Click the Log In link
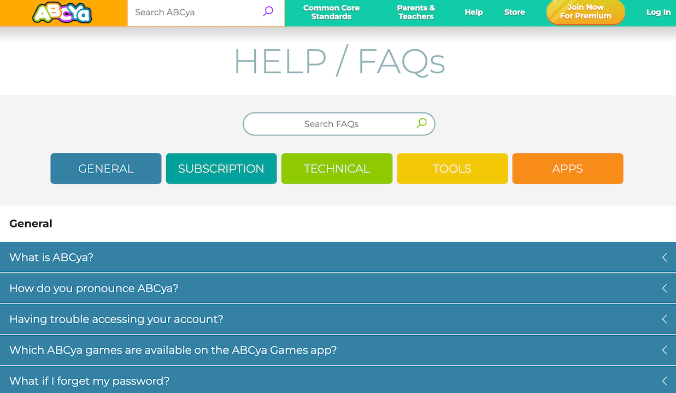The height and width of the screenshot is (393, 676). (x=659, y=12)
